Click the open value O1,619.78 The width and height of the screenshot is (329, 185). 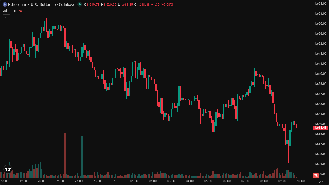[92, 5]
